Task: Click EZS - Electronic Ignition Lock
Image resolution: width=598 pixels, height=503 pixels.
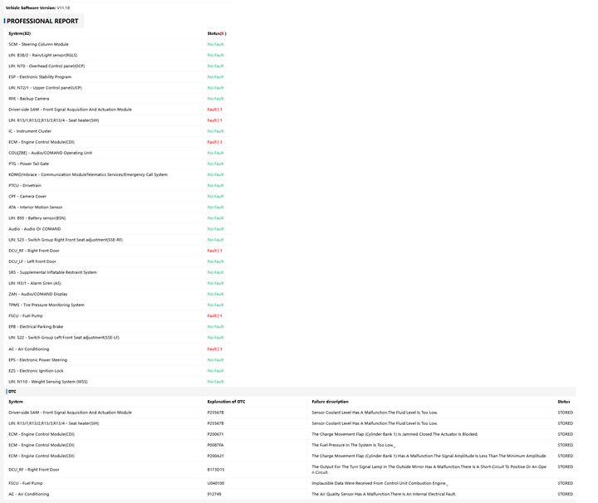Action: click(36, 371)
